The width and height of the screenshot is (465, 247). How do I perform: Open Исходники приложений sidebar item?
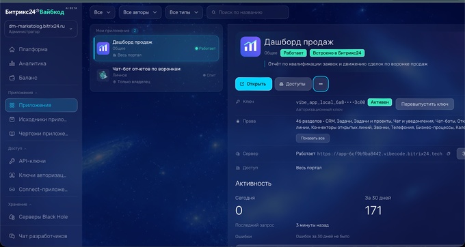pyautogui.click(x=41, y=119)
